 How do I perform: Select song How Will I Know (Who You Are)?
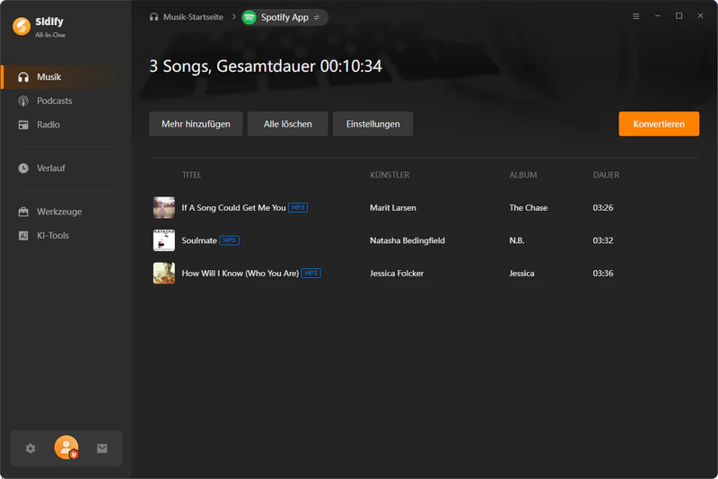[240, 273]
